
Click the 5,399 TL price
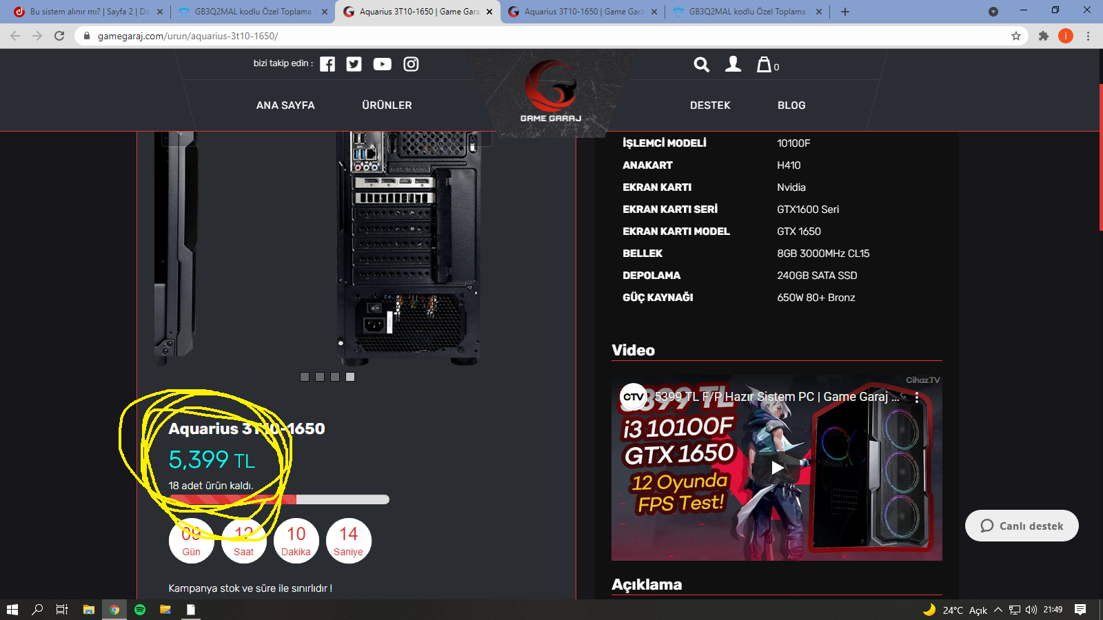tap(212, 459)
